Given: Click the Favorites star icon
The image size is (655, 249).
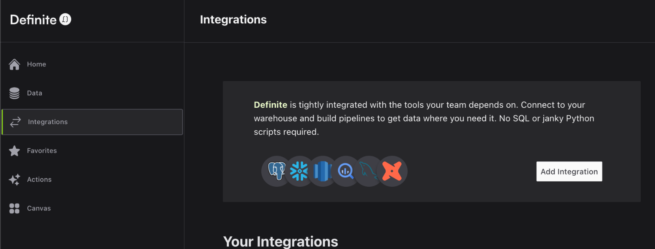Looking at the screenshot, I should pos(14,150).
